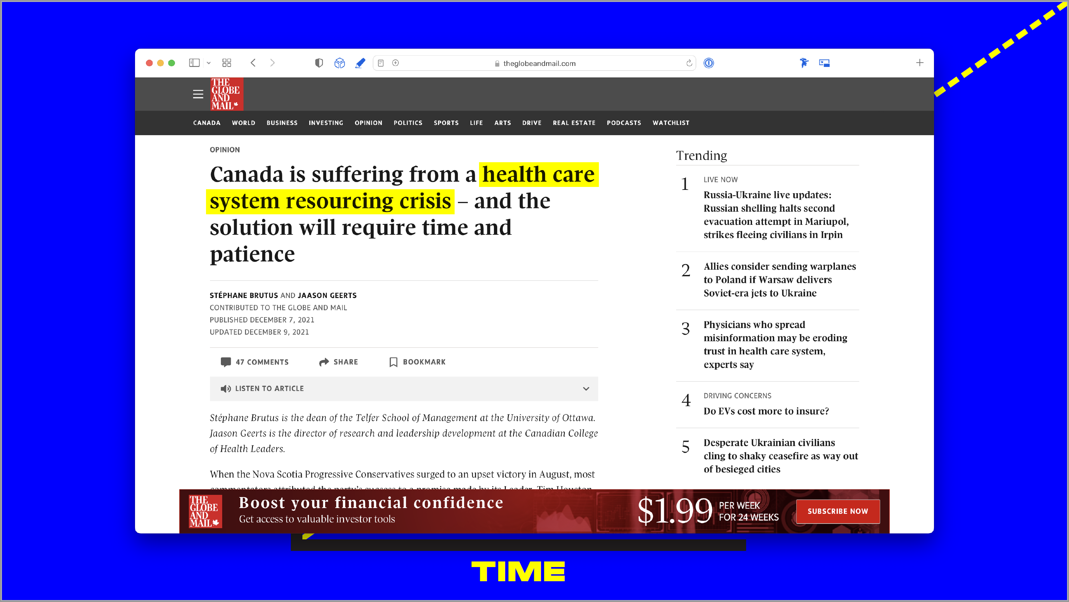1069x602 pixels.
Task: Open the Safari sidebar toggle
Action: pos(194,63)
